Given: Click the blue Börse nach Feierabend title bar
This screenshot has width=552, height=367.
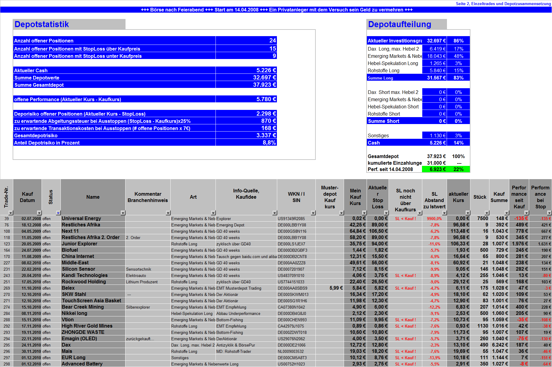Looking at the screenshot, I should click(276, 10).
